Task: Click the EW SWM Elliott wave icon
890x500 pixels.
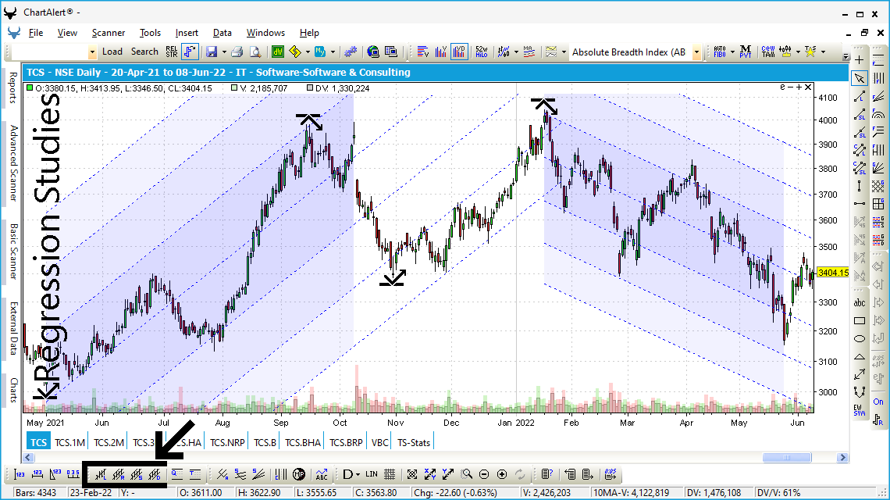Action: 860,409
